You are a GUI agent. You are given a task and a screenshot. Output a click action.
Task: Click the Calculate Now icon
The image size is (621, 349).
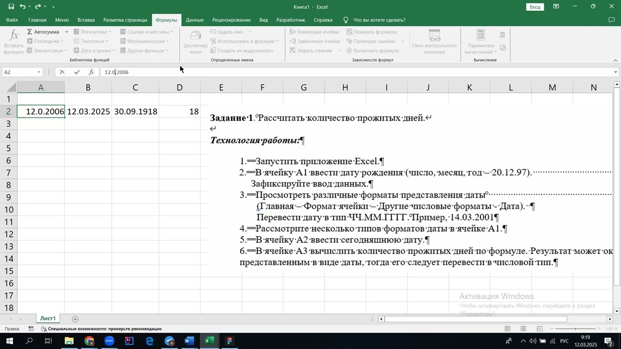503,35
